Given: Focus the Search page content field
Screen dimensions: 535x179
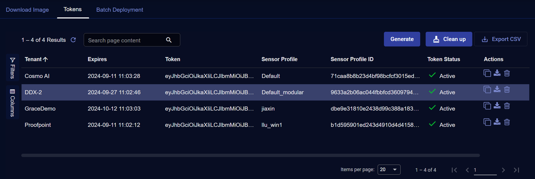Looking at the screenshot, I should pos(125,40).
